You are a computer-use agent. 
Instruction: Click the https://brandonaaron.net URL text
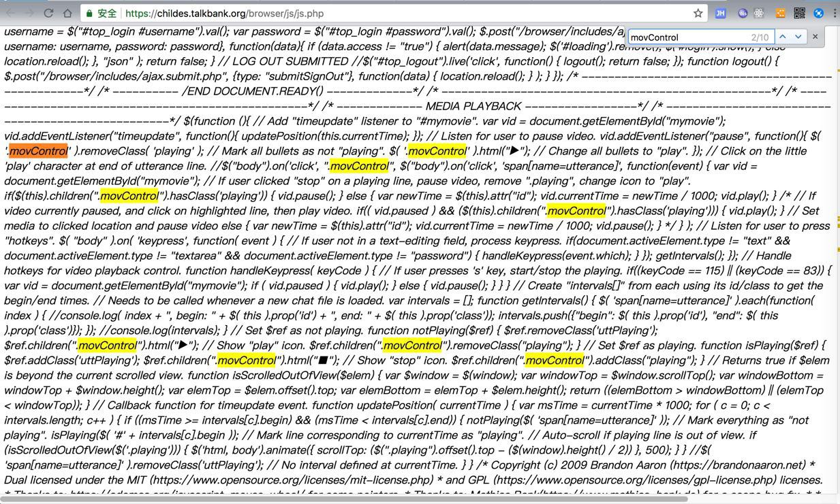[x=737, y=465]
